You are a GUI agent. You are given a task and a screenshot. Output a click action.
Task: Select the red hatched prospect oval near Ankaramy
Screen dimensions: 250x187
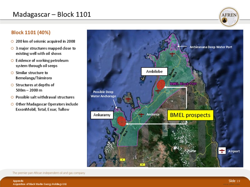pyautogui.click(x=122, y=121)
